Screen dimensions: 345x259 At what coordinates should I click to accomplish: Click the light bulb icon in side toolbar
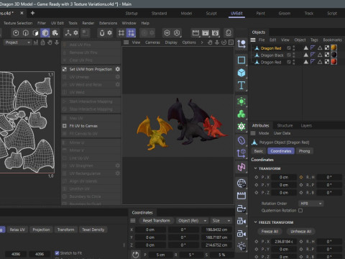click(x=241, y=246)
